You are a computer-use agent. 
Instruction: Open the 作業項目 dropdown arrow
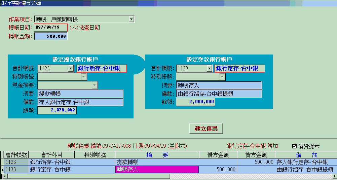[x=131, y=20]
